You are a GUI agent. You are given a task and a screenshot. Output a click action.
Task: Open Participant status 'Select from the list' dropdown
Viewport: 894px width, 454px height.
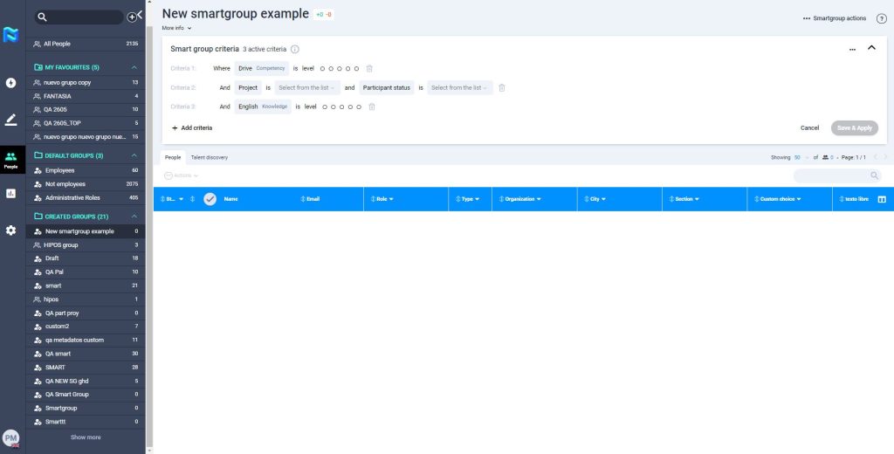click(x=459, y=87)
